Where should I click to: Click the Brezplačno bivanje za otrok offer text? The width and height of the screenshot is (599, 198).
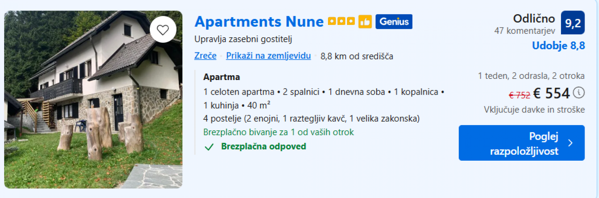[x=279, y=132]
